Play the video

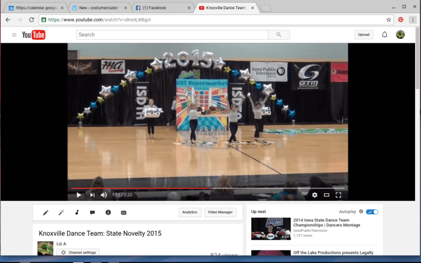[78, 195]
